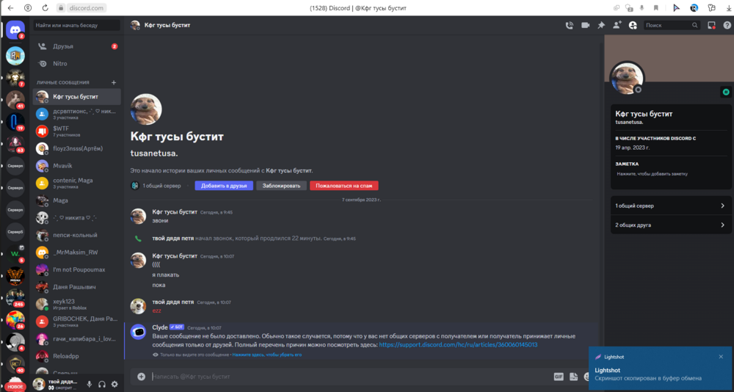The image size is (734, 392).
Task: Open pinned messages with the pin icon
Action: 601,25
